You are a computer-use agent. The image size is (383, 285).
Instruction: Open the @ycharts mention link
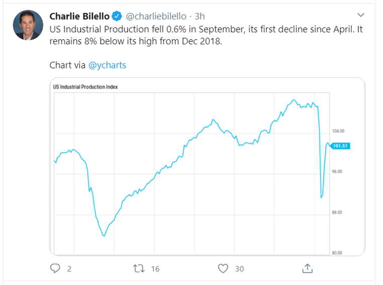(107, 65)
